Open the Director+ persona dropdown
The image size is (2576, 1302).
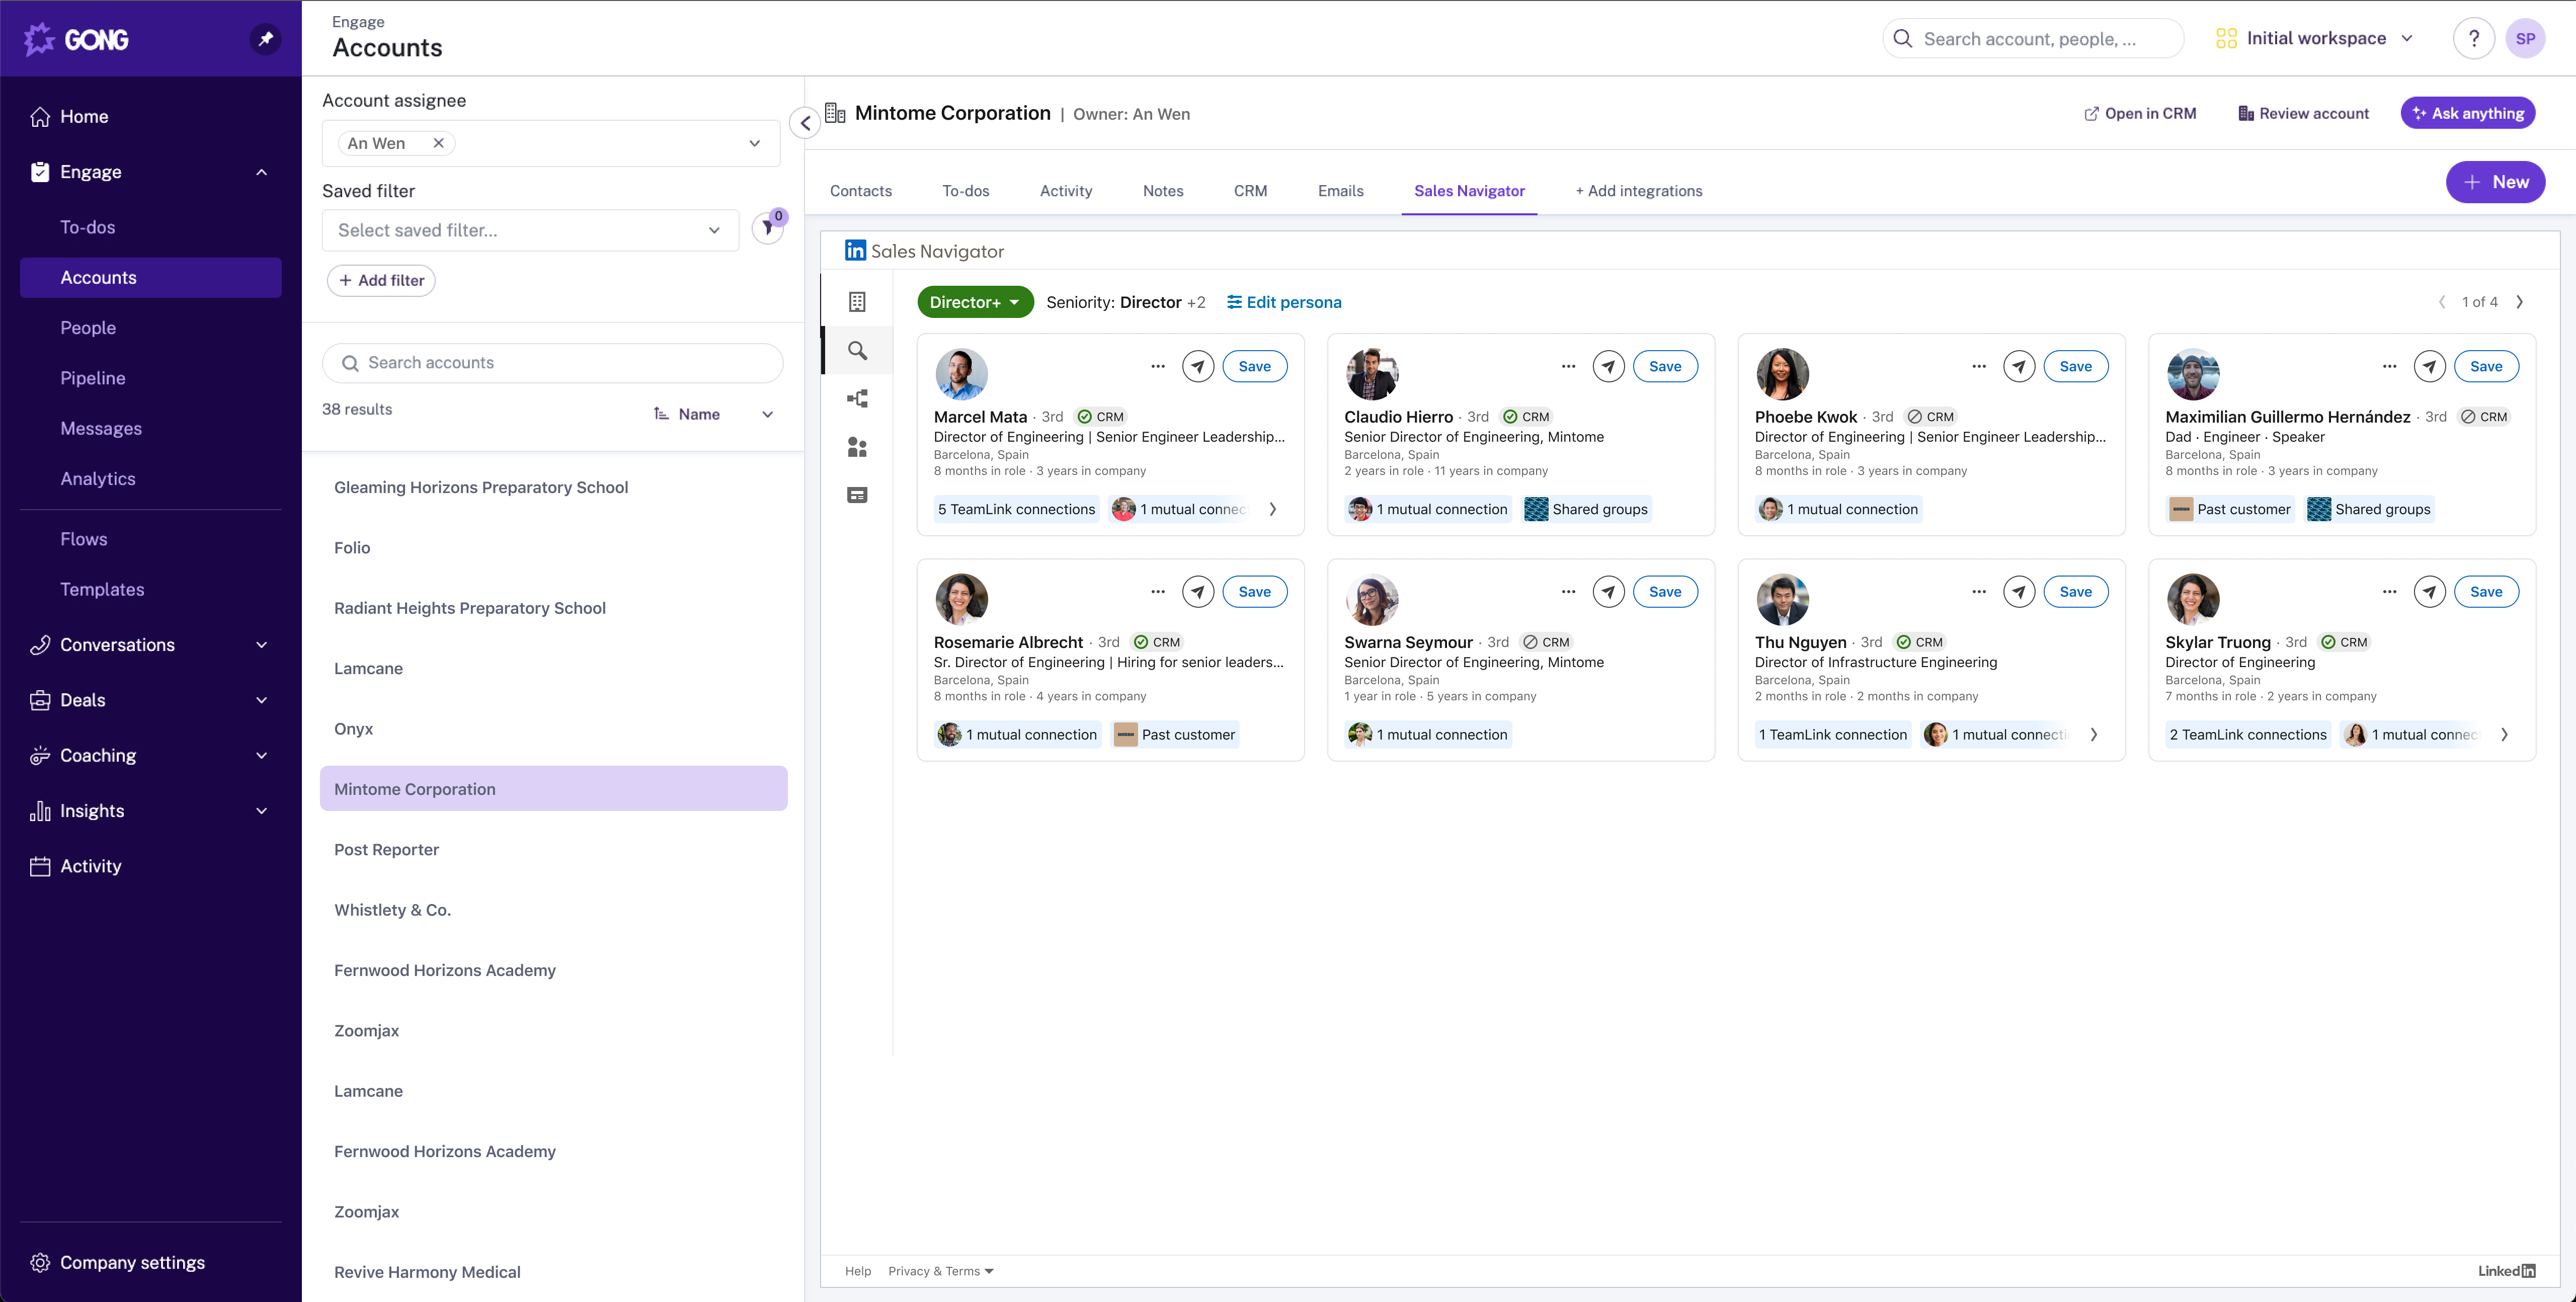tap(975, 302)
